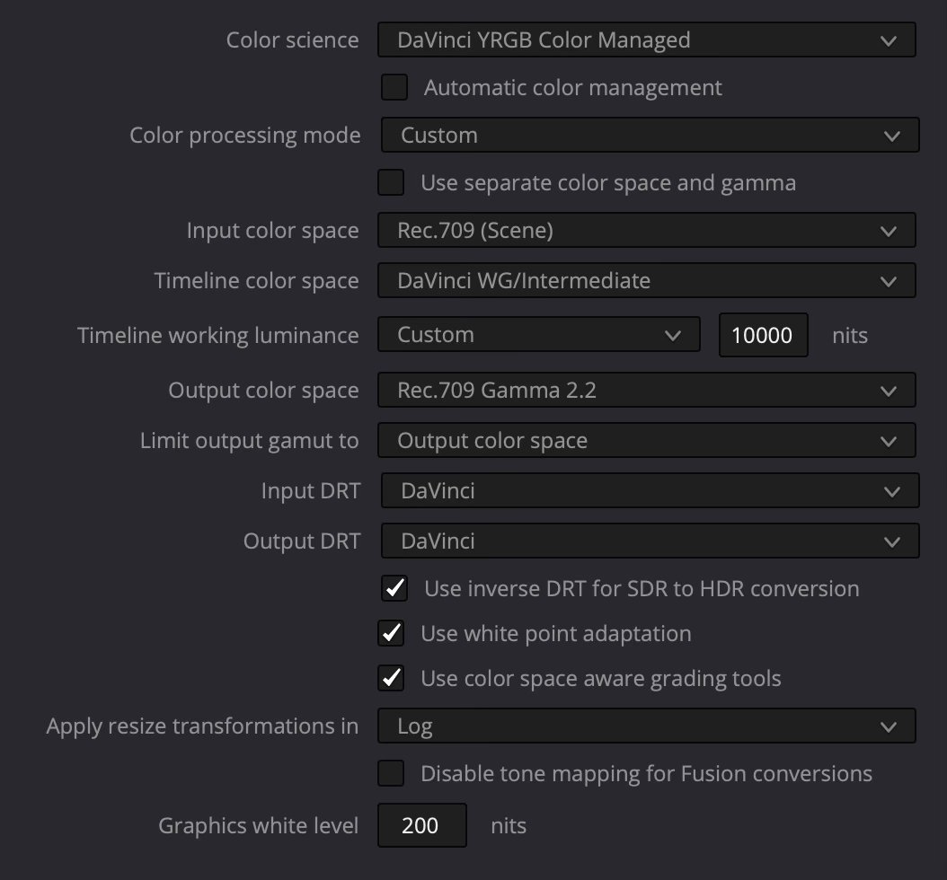
Task: Click the Automatic color management label text
Action: [572, 87]
